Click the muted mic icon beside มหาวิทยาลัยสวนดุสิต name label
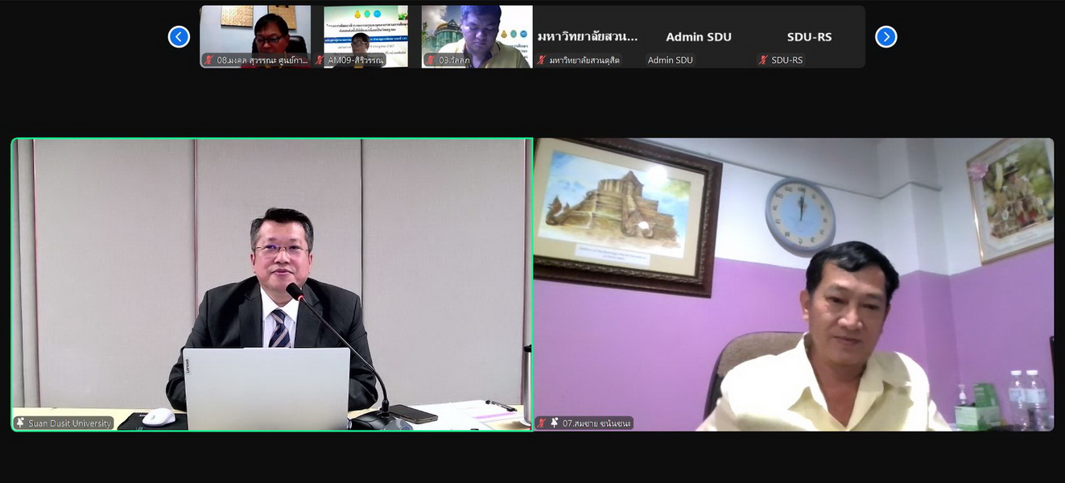Image resolution: width=1065 pixels, height=483 pixels. 542,60
